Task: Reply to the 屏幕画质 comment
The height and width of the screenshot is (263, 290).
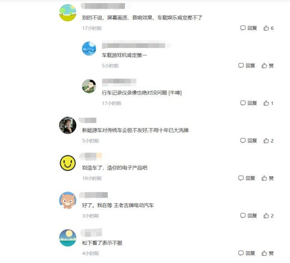Action: (x=248, y=28)
